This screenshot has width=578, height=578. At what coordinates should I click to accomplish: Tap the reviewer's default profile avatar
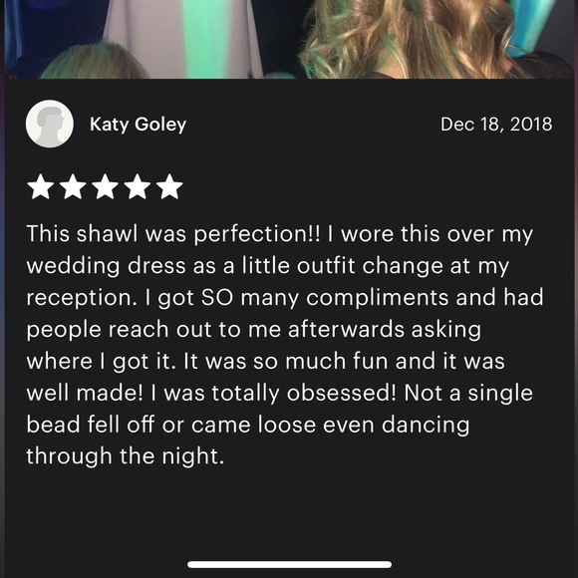pos(50,124)
